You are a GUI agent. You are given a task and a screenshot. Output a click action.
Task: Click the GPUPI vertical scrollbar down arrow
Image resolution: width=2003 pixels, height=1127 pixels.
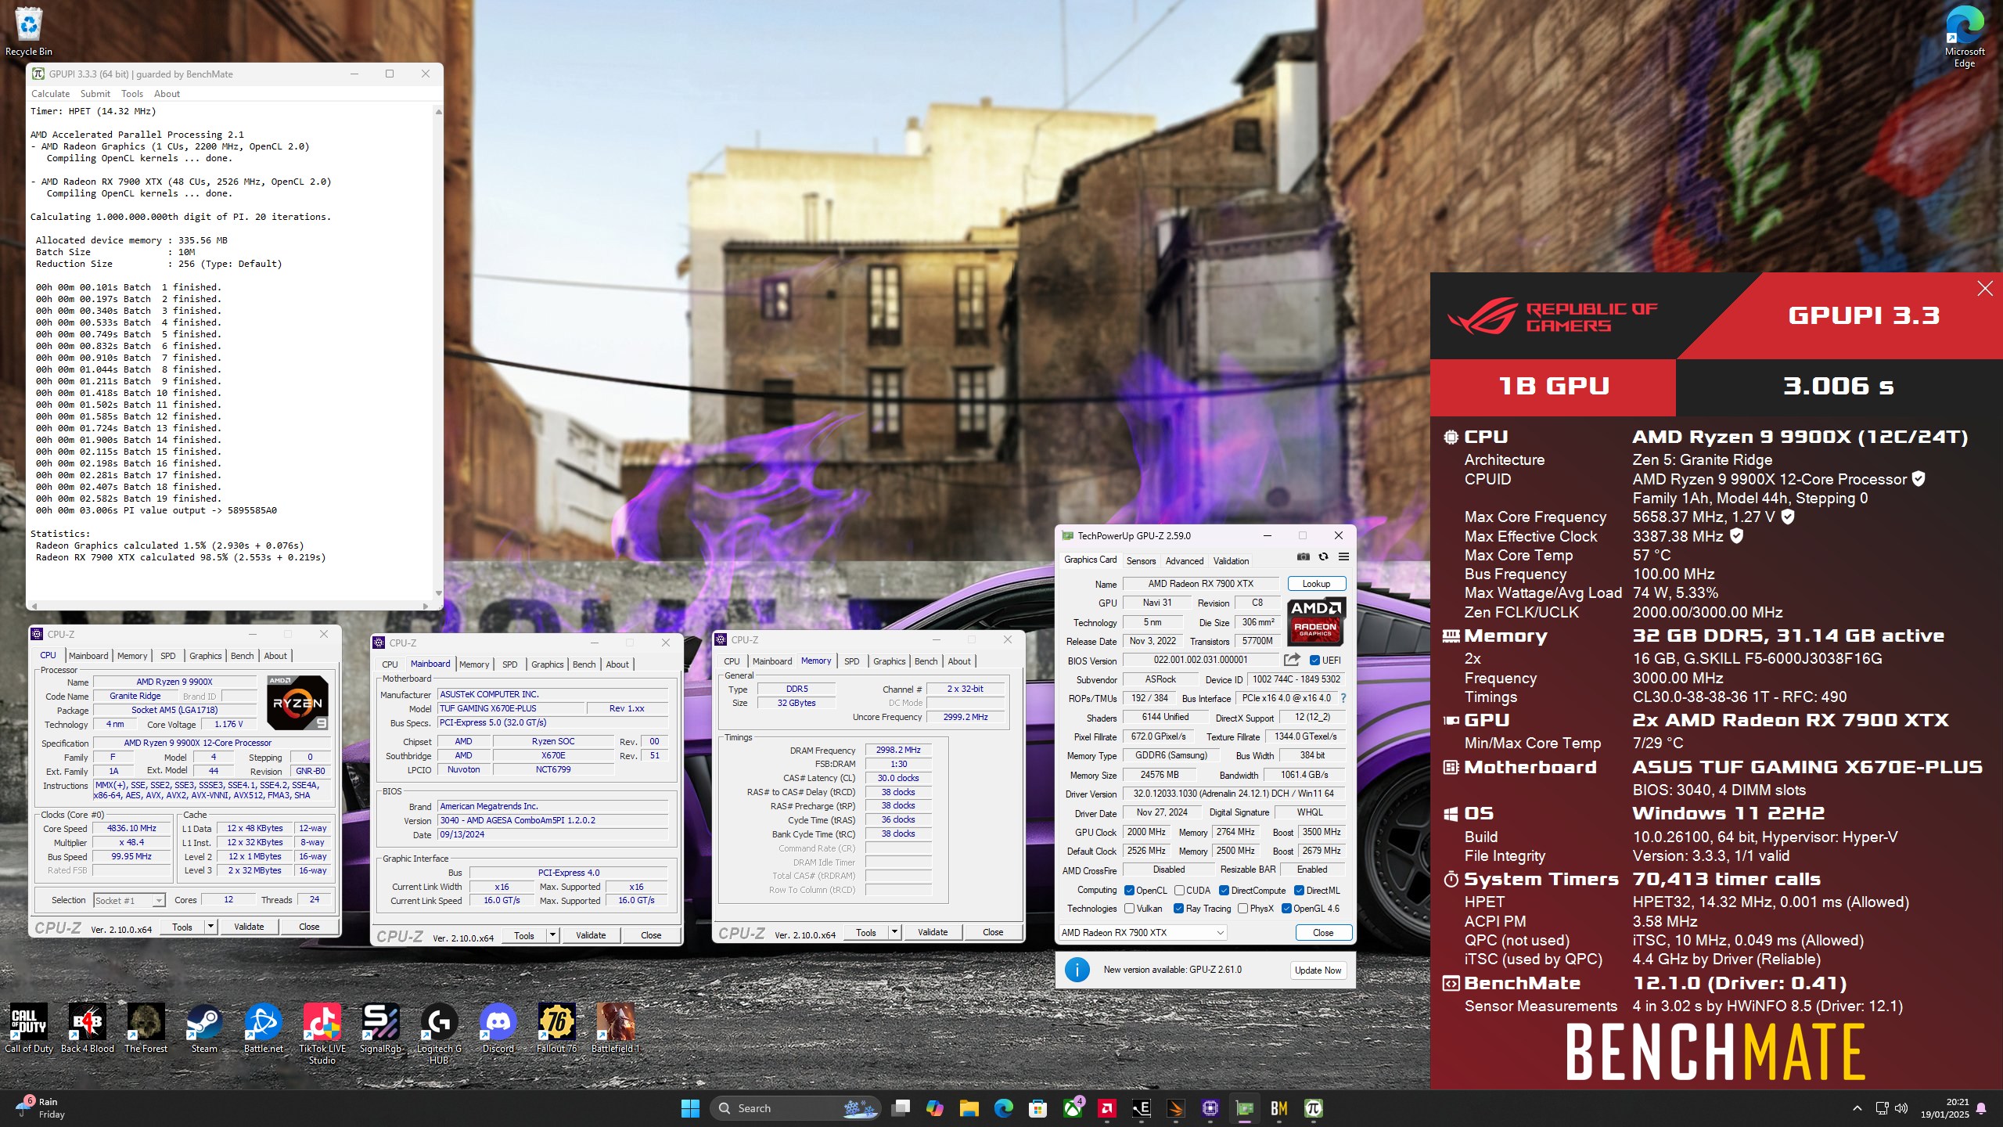[438, 593]
